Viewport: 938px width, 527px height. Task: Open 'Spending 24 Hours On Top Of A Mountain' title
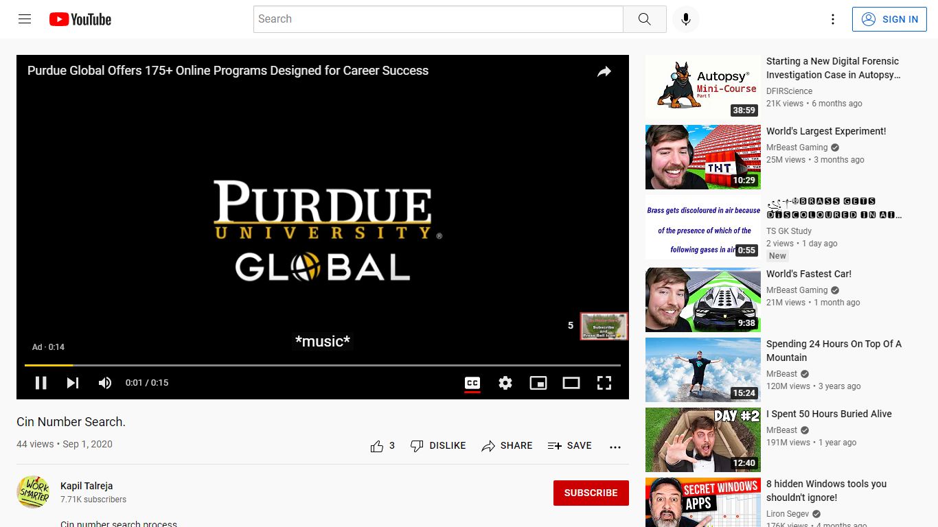click(834, 351)
